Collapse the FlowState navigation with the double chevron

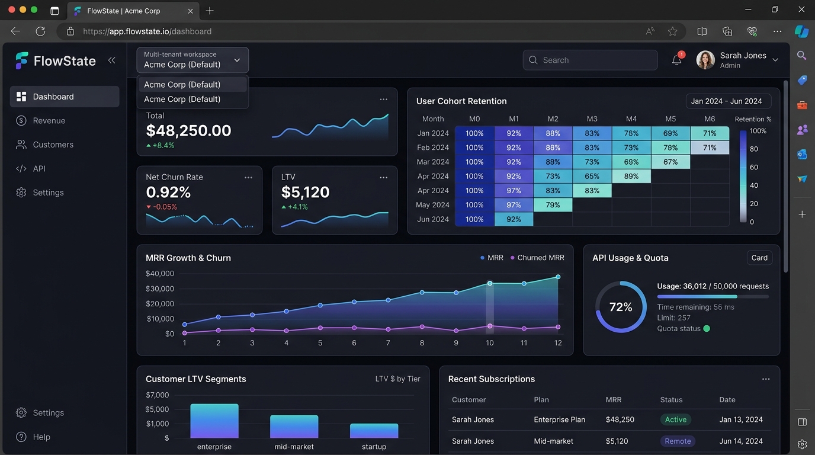tap(111, 60)
